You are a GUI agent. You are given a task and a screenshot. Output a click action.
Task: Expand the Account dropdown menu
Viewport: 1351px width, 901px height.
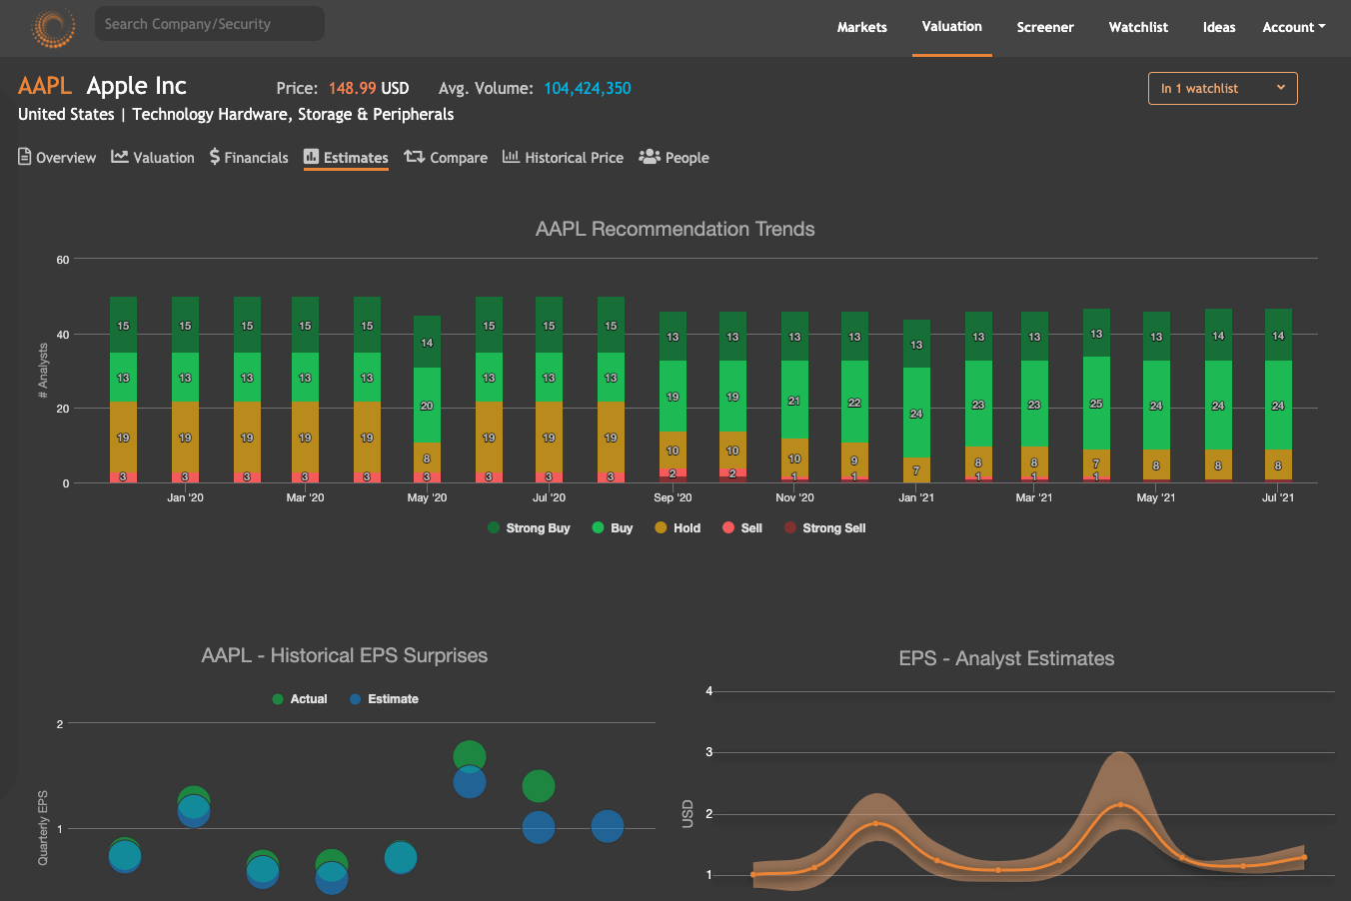point(1294,27)
